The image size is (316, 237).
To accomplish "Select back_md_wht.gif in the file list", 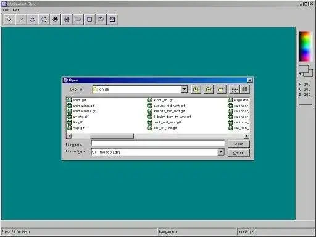I will point(167,122).
